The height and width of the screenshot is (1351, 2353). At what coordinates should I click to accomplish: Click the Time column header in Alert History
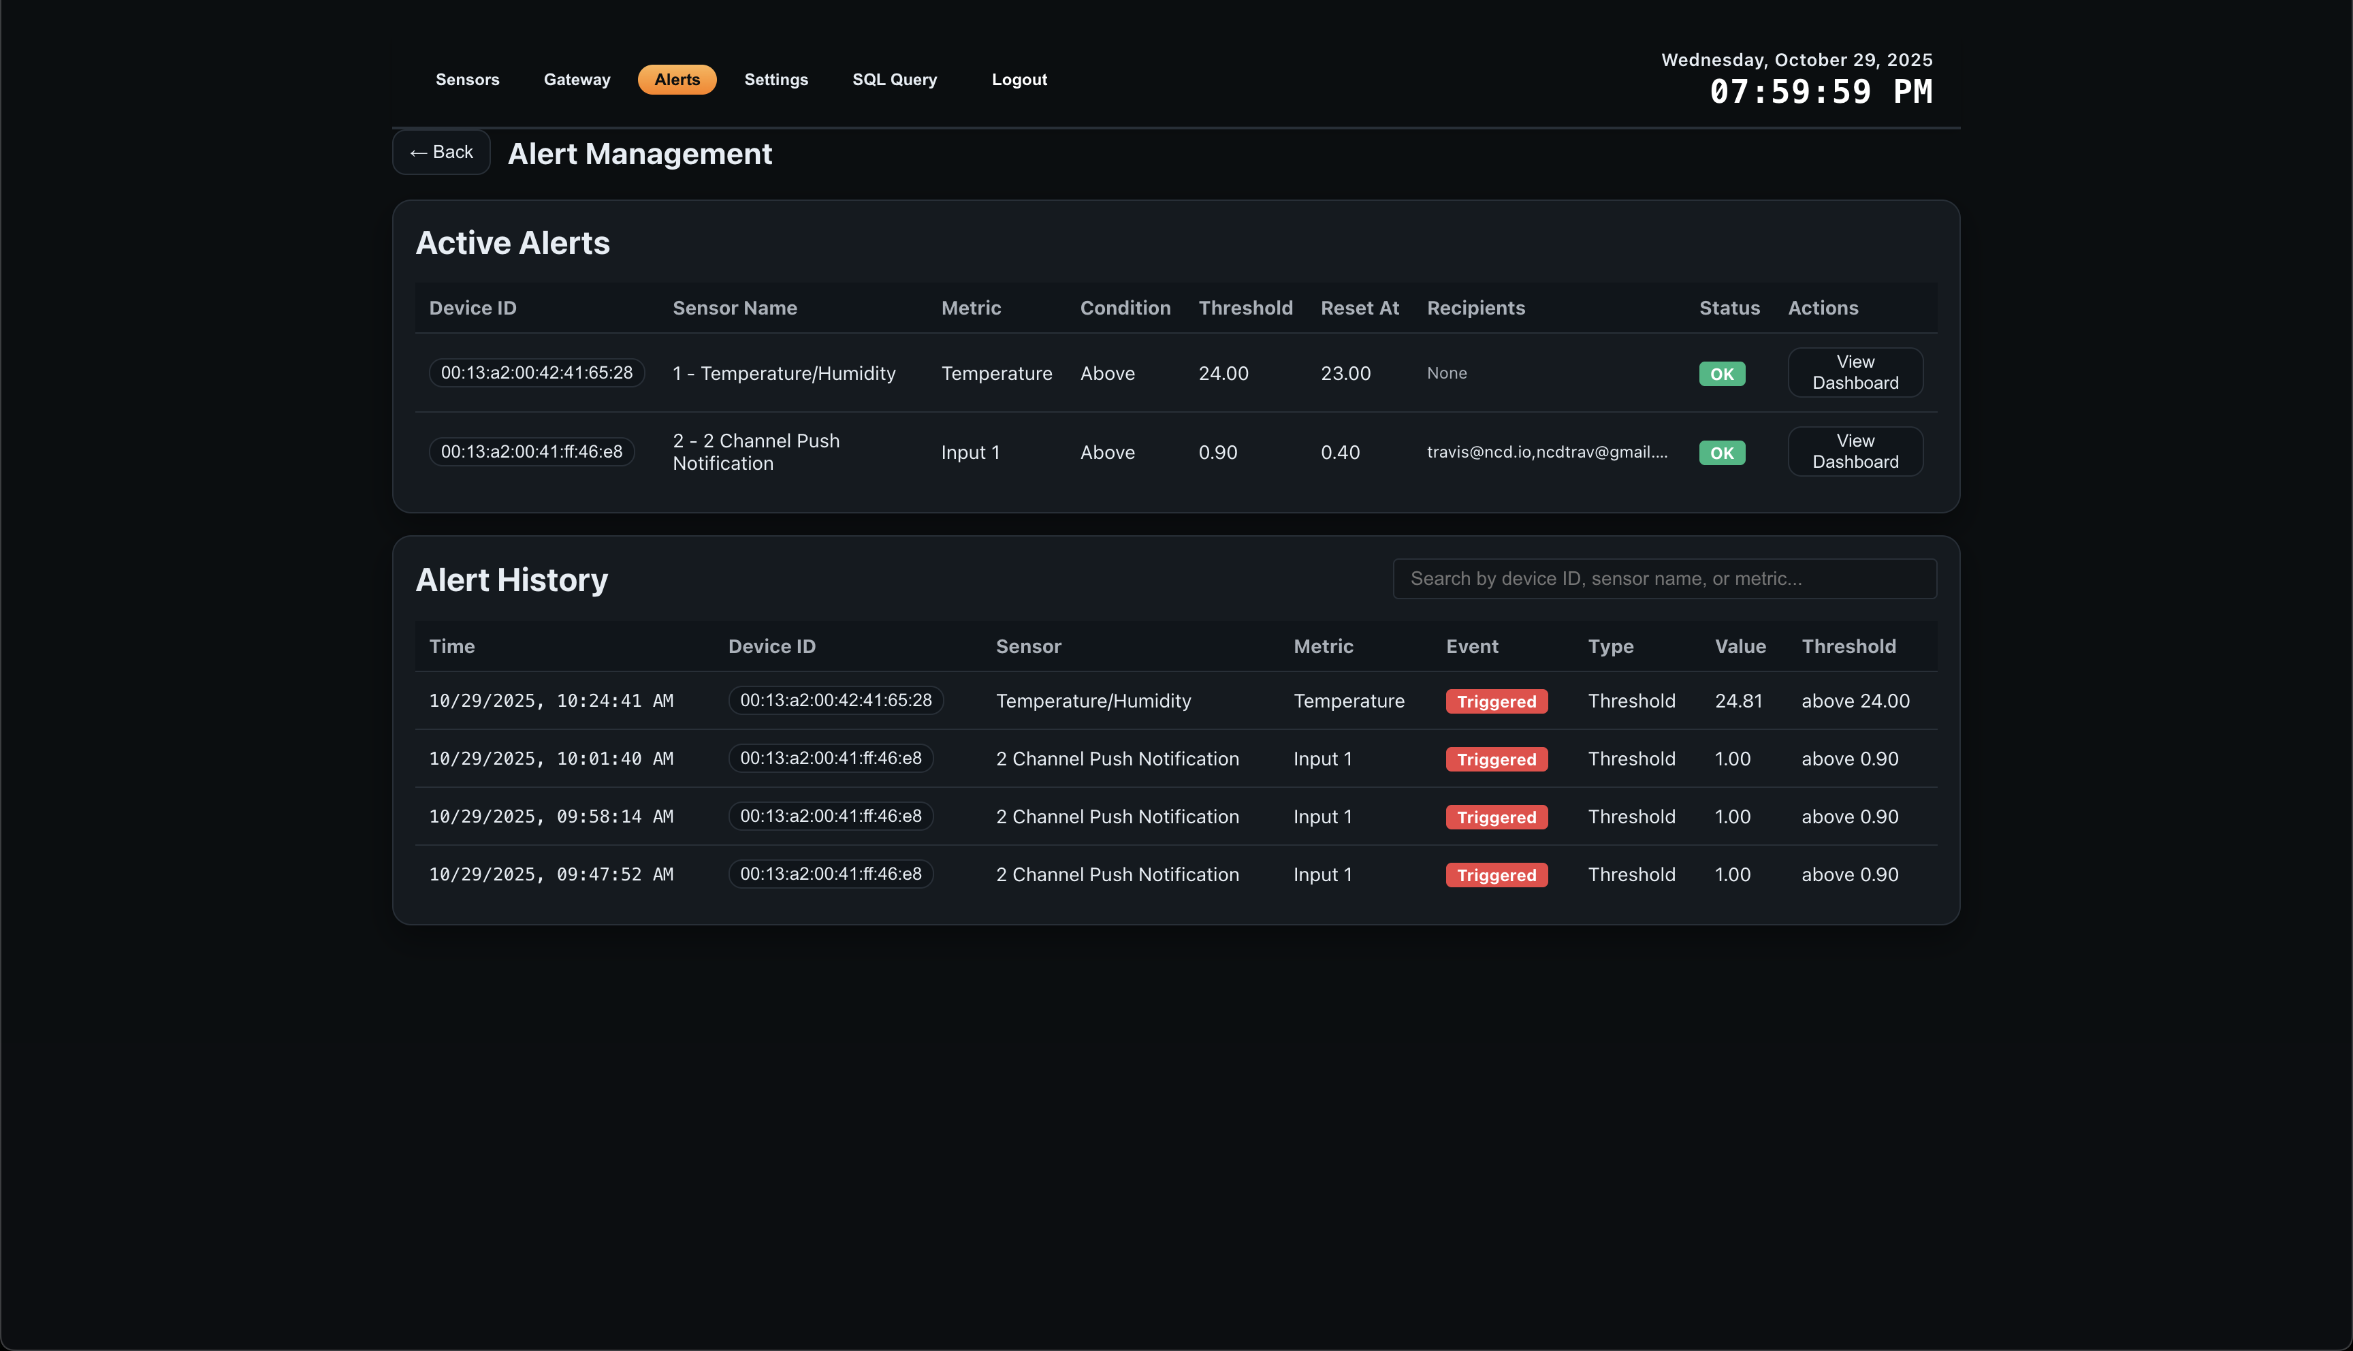tap(451, 647)
